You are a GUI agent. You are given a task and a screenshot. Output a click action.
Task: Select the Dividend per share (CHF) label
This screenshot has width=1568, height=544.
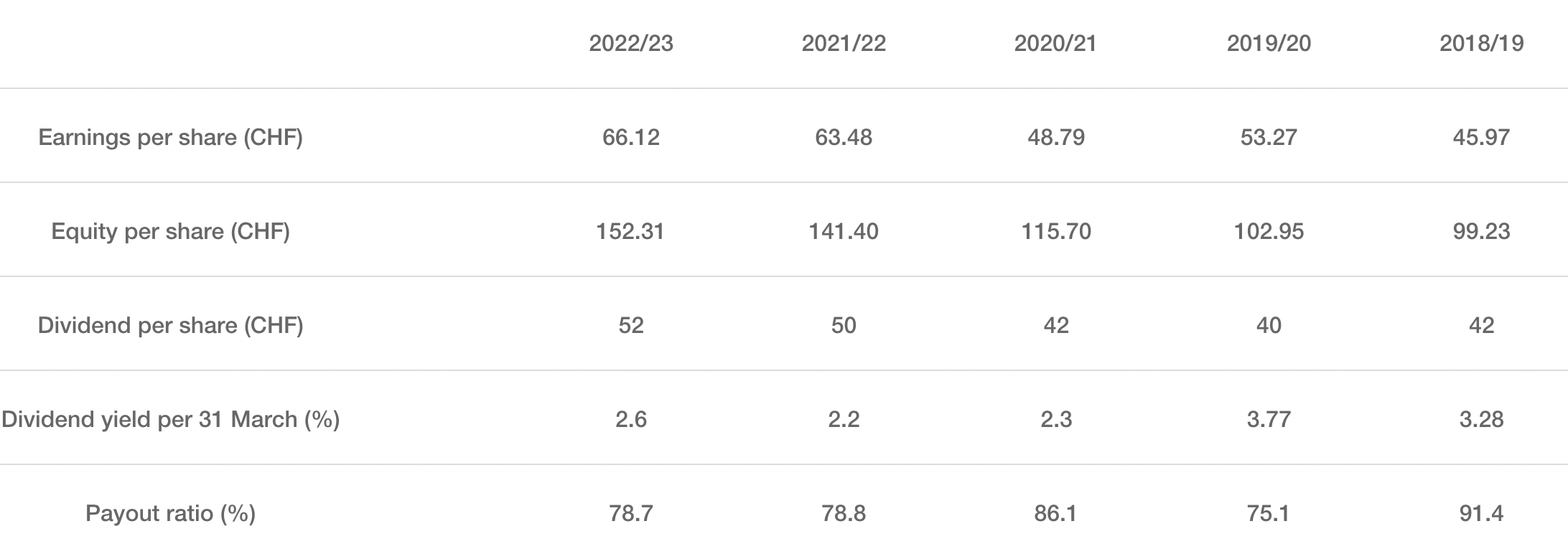pyautogui.click(x=170, y=325)
